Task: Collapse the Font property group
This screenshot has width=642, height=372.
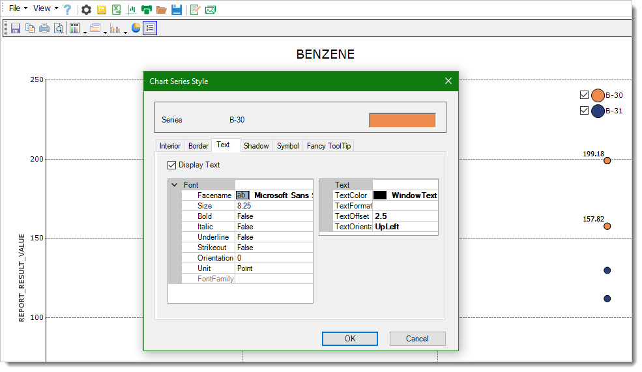Action: pos(175,185)
